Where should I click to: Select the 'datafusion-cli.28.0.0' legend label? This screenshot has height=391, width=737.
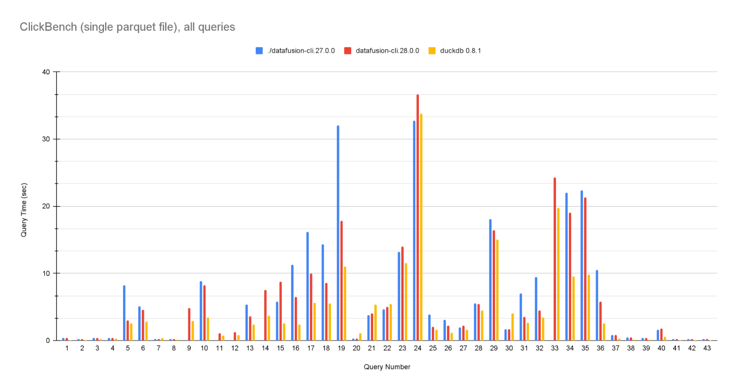387,51
